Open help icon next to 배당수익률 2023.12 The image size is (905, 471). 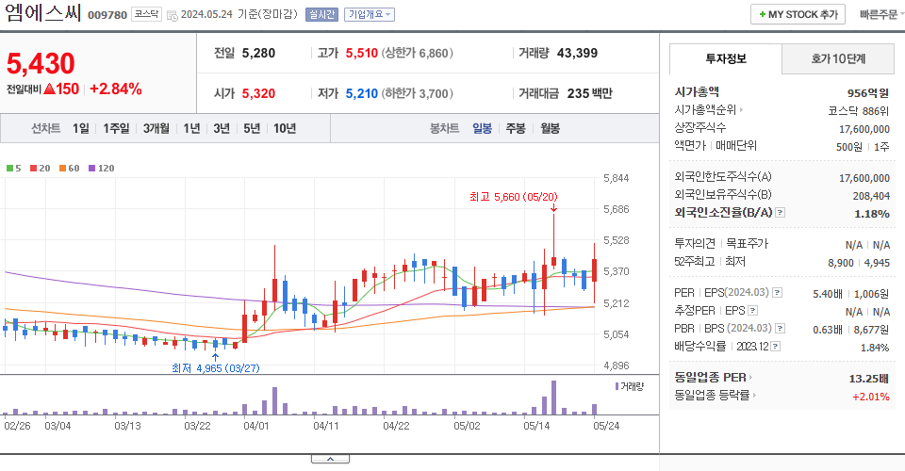pos(776,347)
